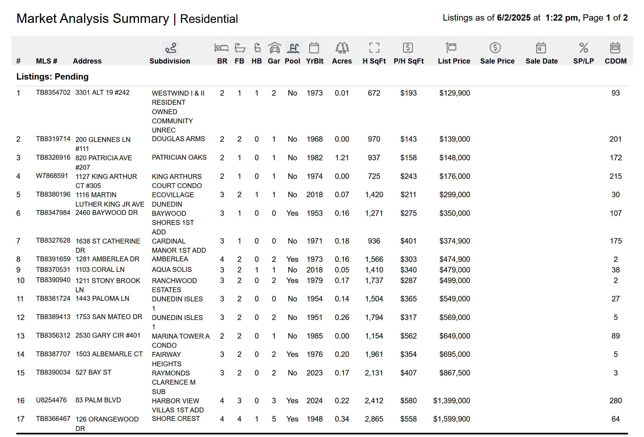Viewport: 644px width, 437px height.
Task: Click the CDOM calendar icon
Action: [x=615, y=48]
